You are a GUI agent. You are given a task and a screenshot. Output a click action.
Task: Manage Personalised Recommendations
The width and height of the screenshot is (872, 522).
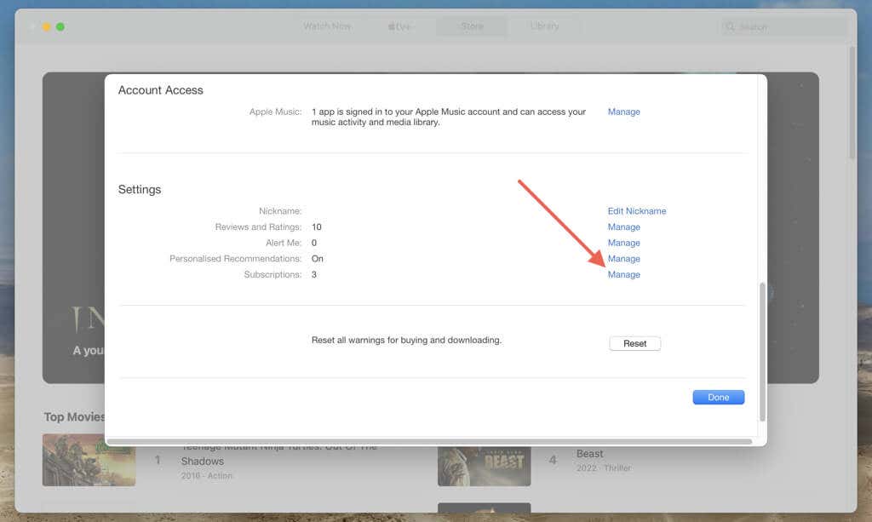[623, 258]
